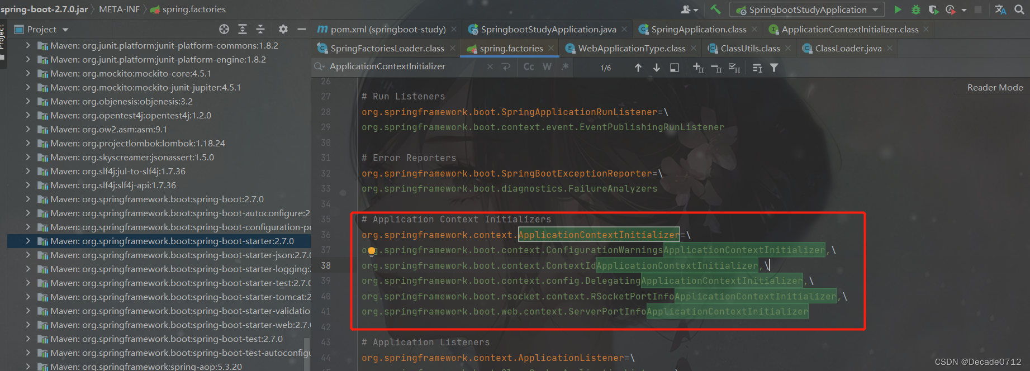This screenshot has width=1030, height=371.
Task: Switch to WebApplicationType.class tab
Action: pyautogui.click(x=632, y=48)
